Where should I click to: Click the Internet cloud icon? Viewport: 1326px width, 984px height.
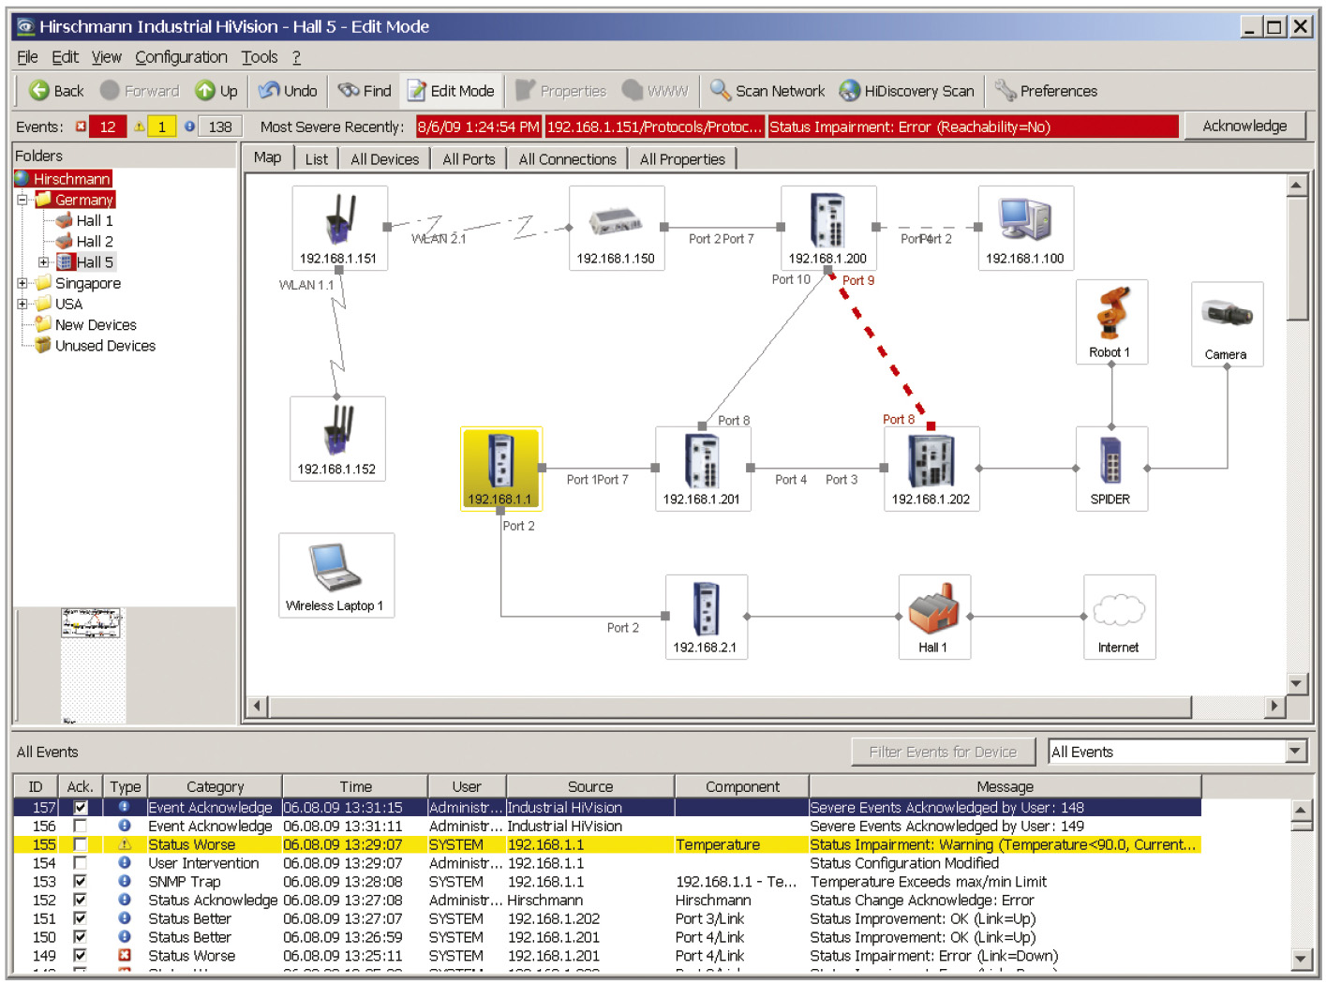(1119, 617)
